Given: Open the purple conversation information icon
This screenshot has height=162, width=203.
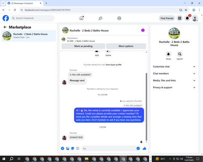Looking at the screenshot, I should pyautogui.click(x=143, y=30).
